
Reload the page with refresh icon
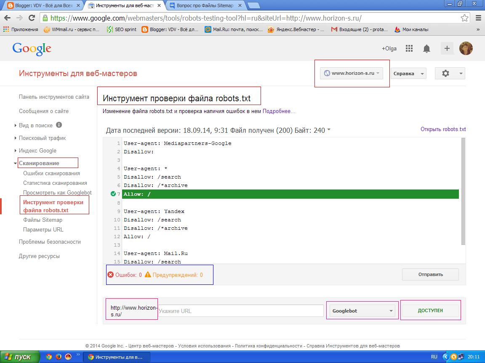(32, 18)
